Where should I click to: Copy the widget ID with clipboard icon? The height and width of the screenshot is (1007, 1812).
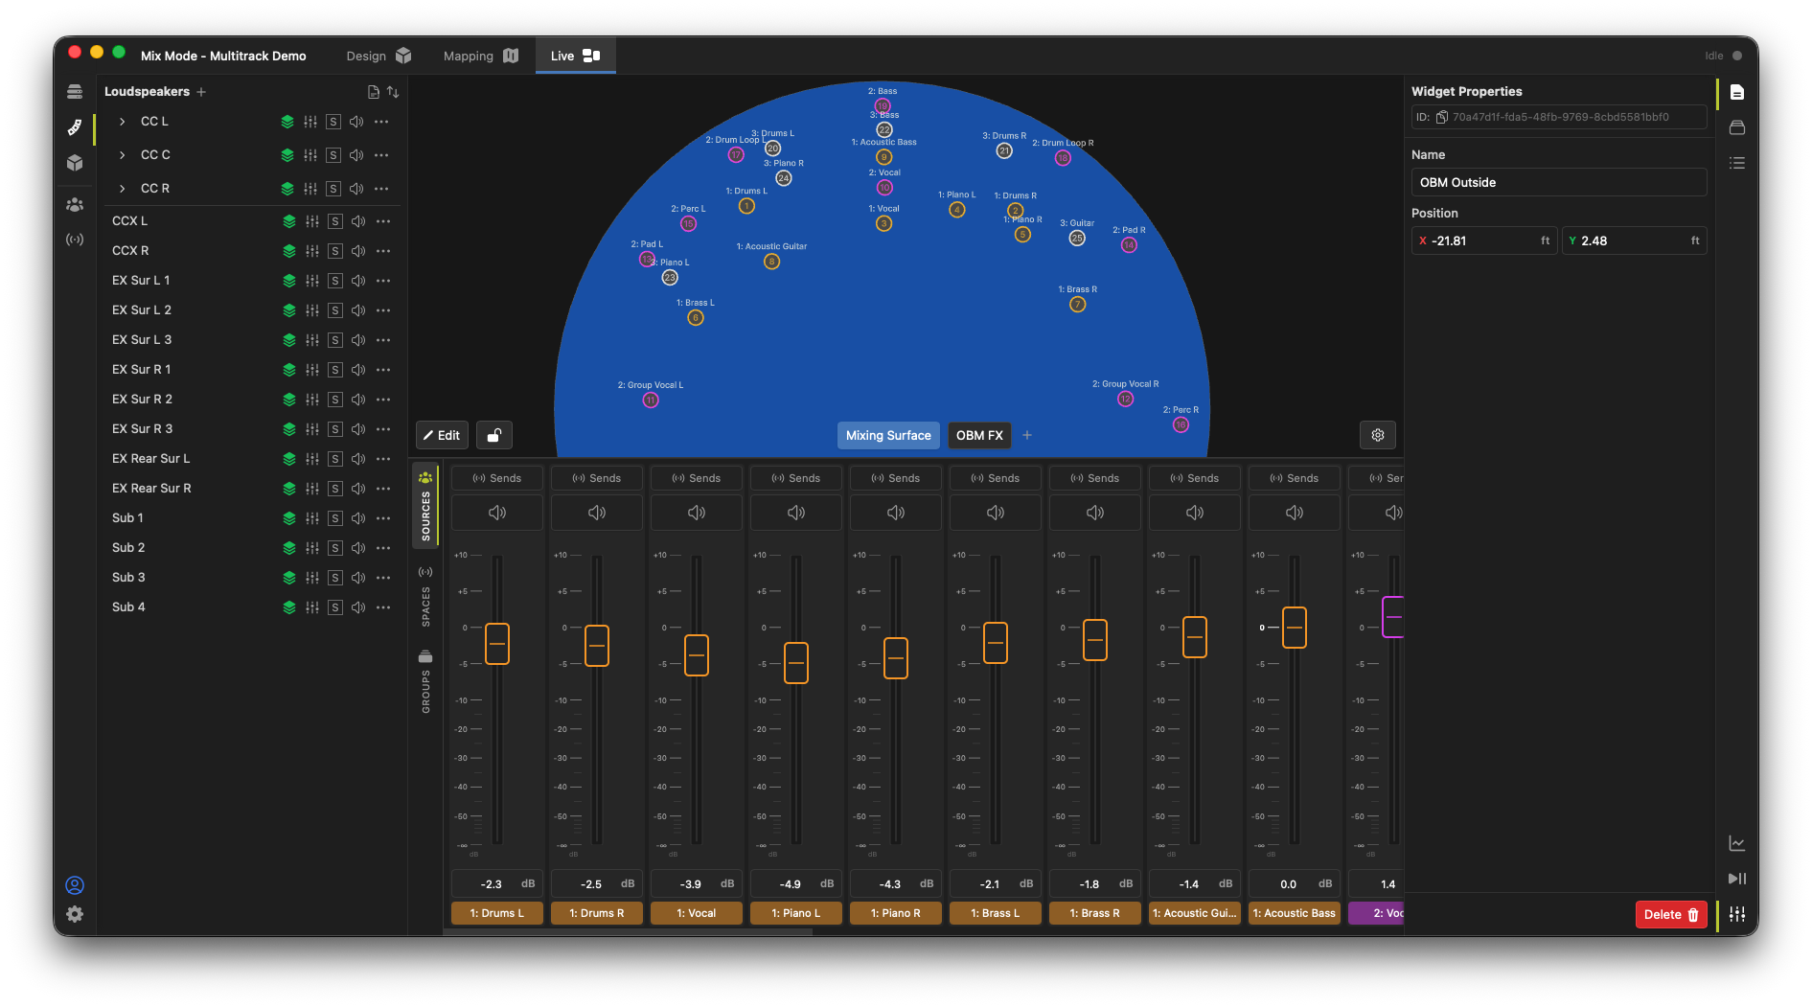1441,117
